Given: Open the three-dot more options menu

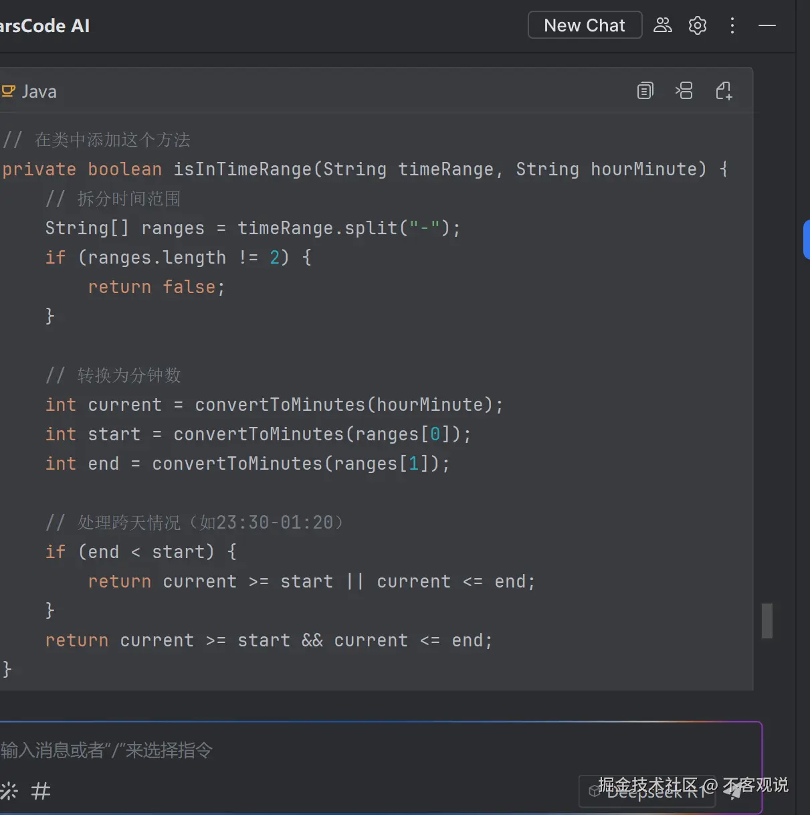Looking at the screenshot, I should pos(732,25).
